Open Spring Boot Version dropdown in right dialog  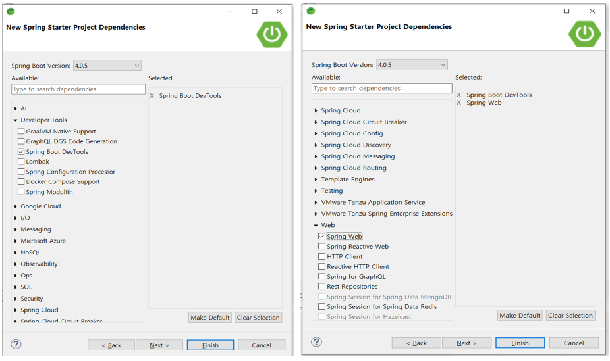click(x=412, y=65)
